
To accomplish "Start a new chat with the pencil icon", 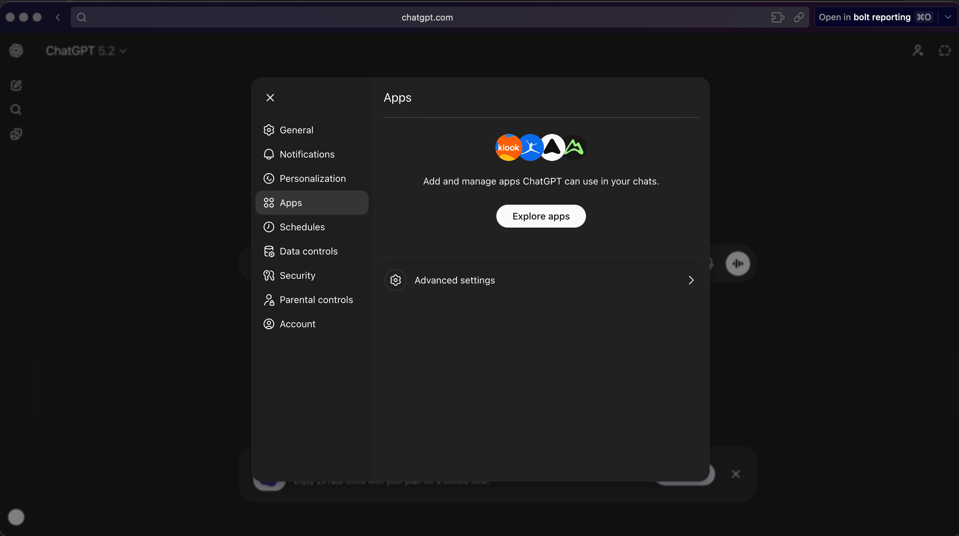I will (16, 85).
